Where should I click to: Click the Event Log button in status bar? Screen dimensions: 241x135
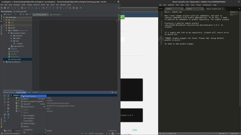(112, 130)
